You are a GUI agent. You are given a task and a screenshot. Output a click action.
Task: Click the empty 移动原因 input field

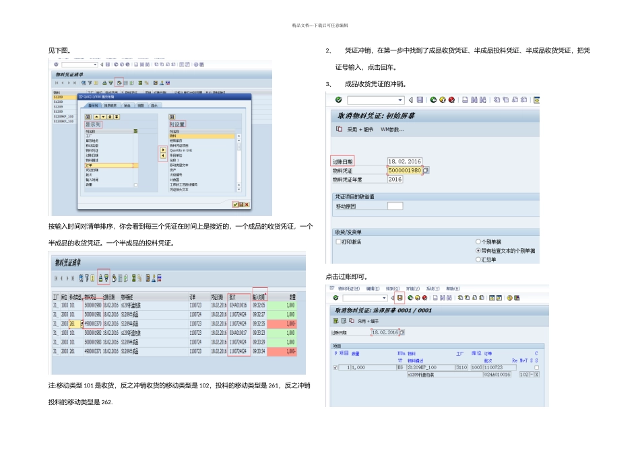[x=395, y=206]
